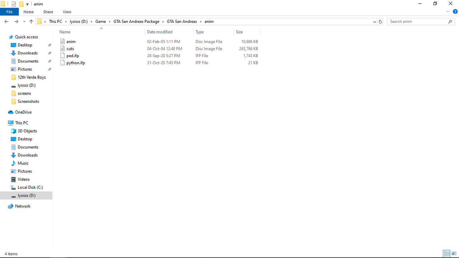Viewport: 459px width, 258px height.
Task: Switch to the Share ribbon tab
Action: point(48,12)
